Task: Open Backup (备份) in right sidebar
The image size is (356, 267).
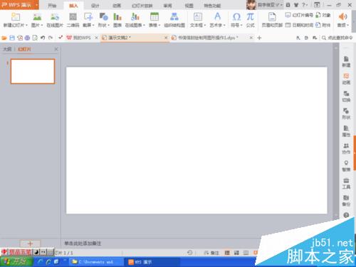Action: pyautogui.click(x=346, y=201)
